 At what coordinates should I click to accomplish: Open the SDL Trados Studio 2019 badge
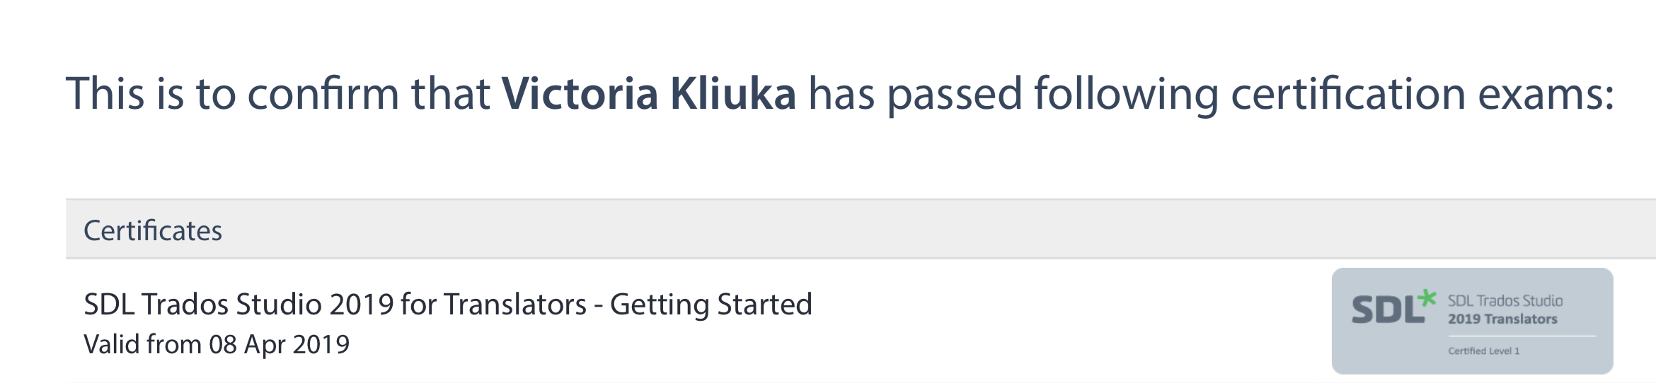[1472, 321]
